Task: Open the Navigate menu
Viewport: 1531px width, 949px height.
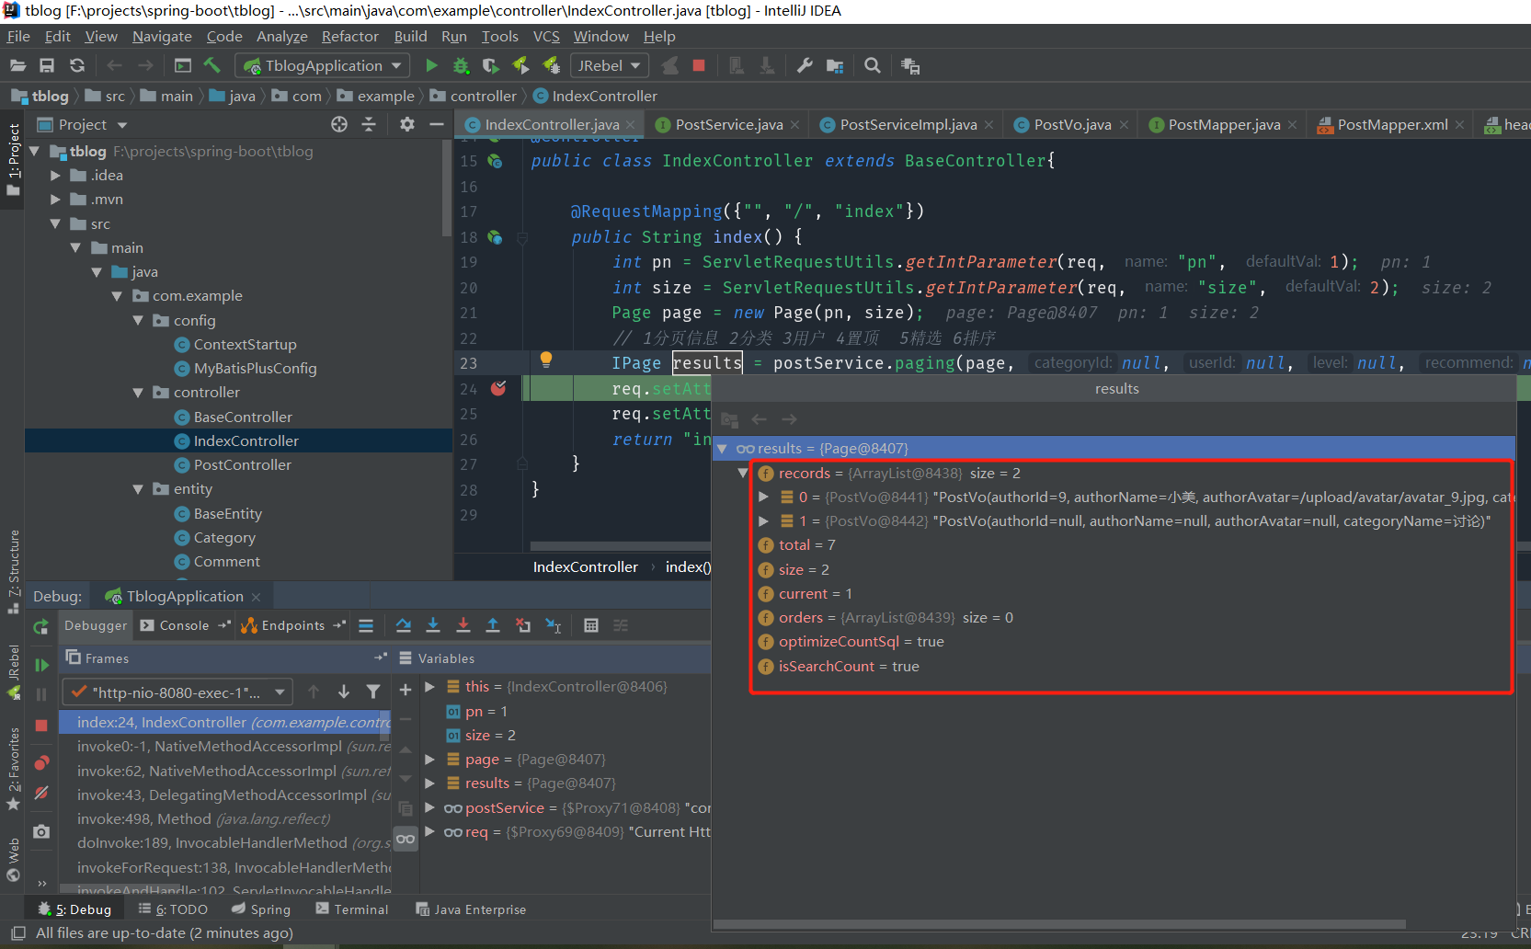Action: [162, 36]
